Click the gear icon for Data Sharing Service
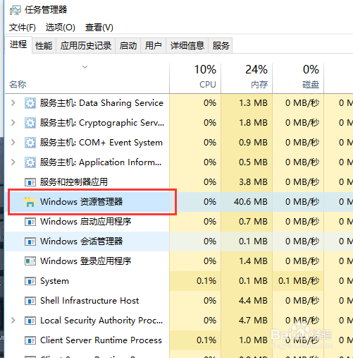The image size is (353, 358). 30,103
